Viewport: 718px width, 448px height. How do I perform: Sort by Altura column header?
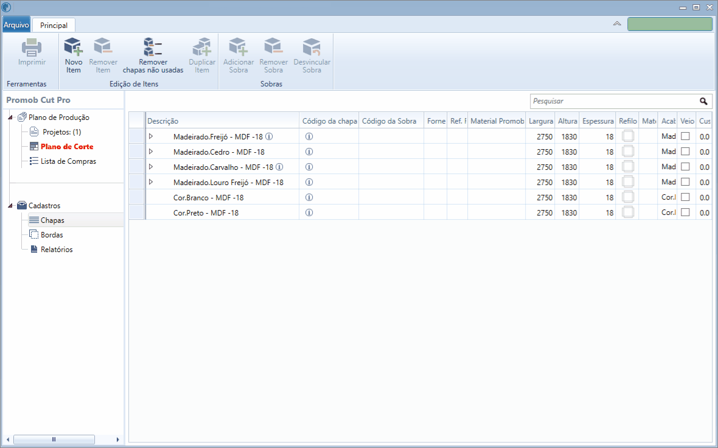coord(567,121)
